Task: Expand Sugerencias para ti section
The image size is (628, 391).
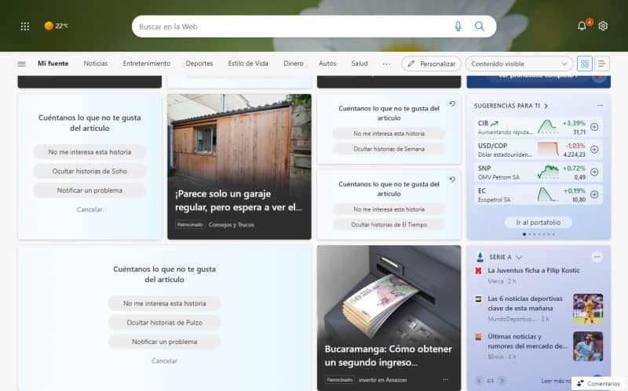Action: click(x=546, y=105)
